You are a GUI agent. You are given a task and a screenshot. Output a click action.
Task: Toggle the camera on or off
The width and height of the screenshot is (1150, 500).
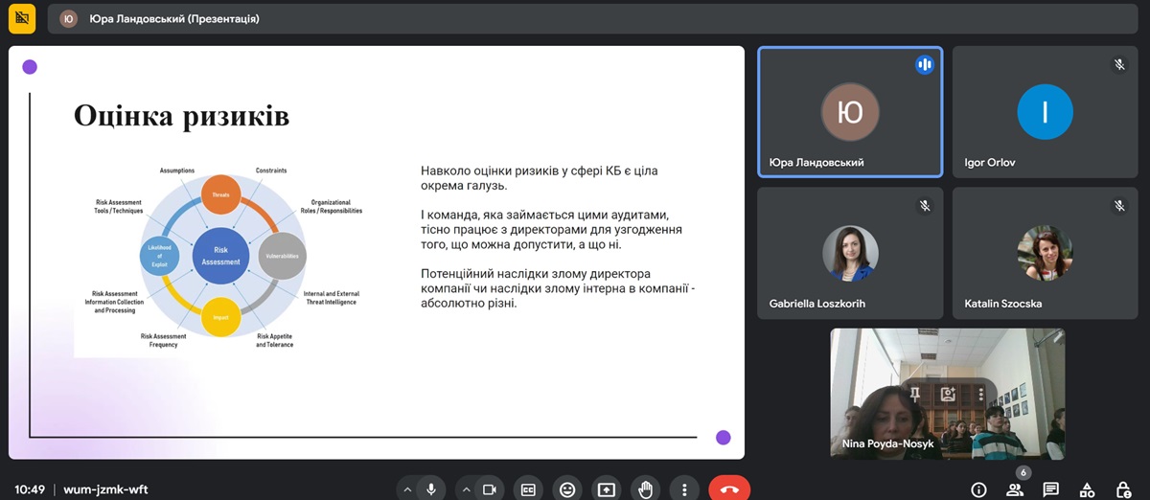tap(489, 489)
